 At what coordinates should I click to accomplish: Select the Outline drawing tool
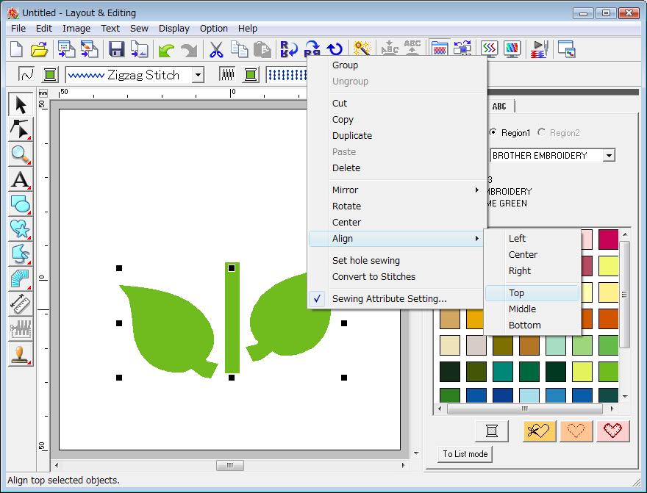pyautogui.click(x=21, y=254)
